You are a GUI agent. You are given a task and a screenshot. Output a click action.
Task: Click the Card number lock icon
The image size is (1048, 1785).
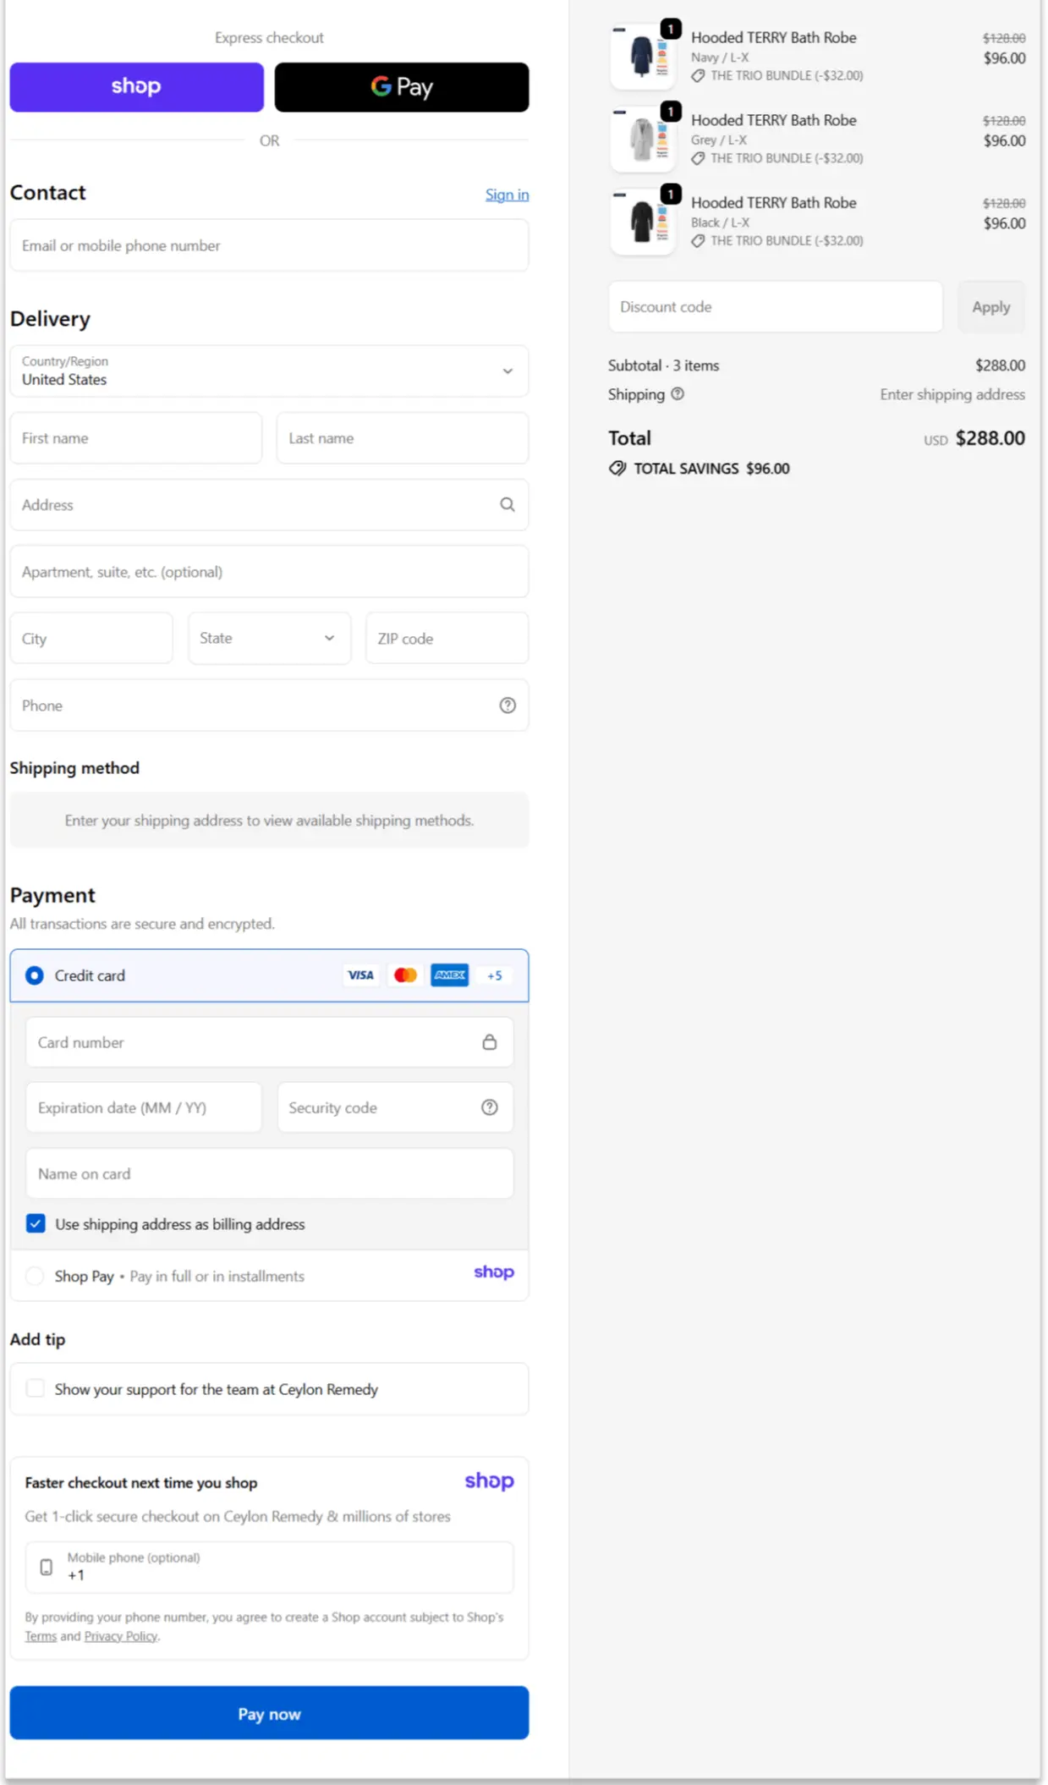(x=490, y=1042)
